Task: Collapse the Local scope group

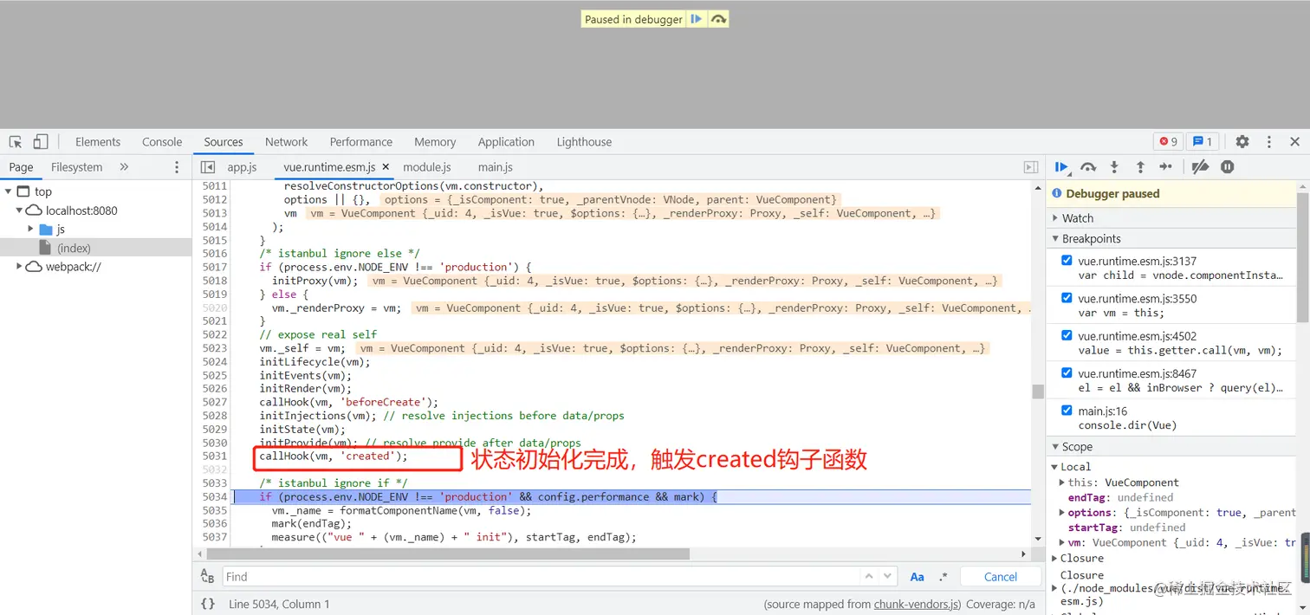Action: coord(1054,467)
